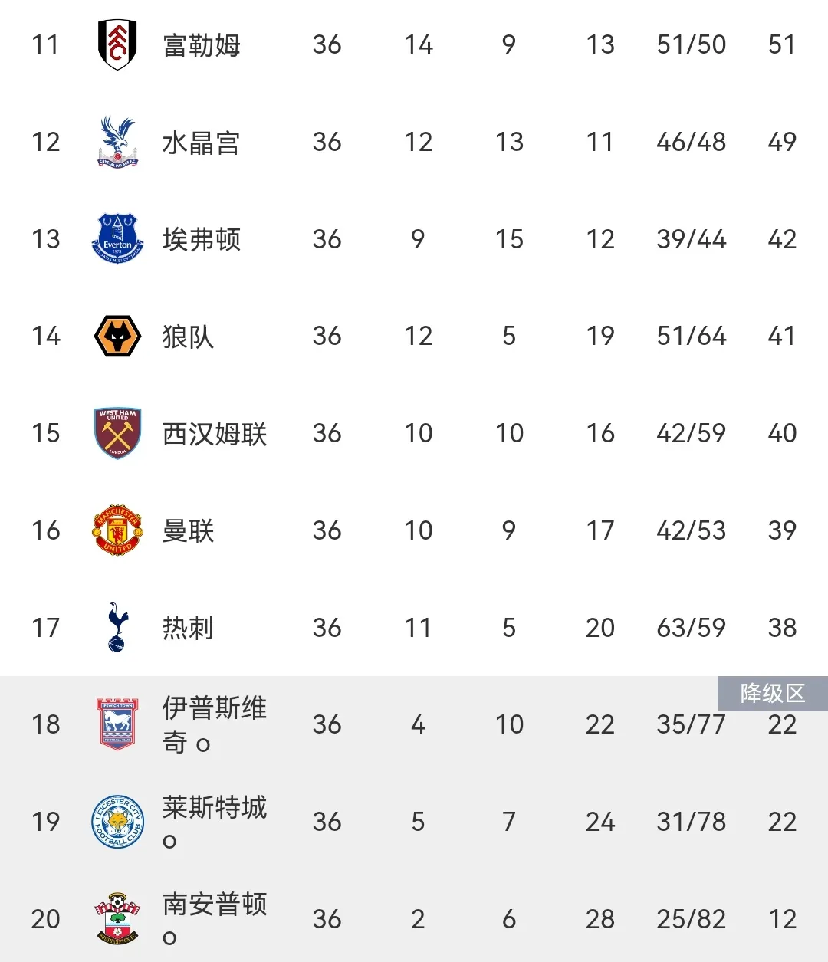Click the Leicester City fox badge

click(x=117, y=822)
